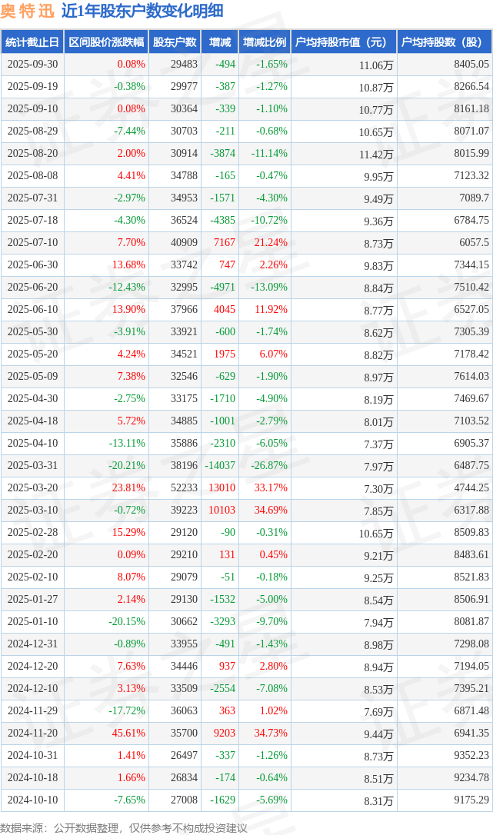
Task: Click the 近1年股东户数变化明细 title text
Action: (142, 11)
